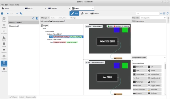Open the File menu
The height and width of the screenshot is (99, 170).
pyautogui.click(x=2, y=5)
